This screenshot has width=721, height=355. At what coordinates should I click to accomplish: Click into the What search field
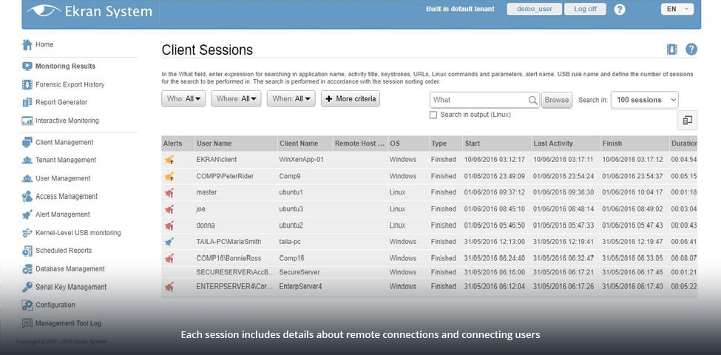(x=479, y=100)
